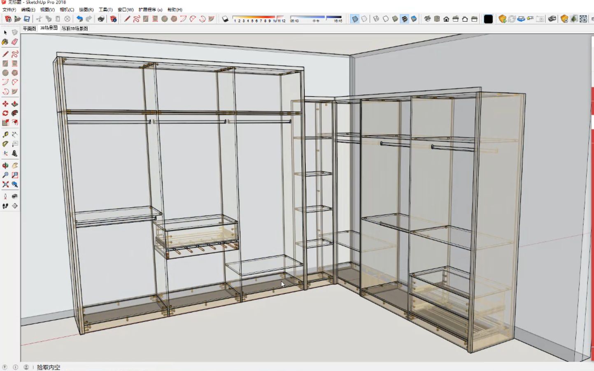Select the Protractor tool
Viewport: 594px width, 371px height.
(5, 144)
